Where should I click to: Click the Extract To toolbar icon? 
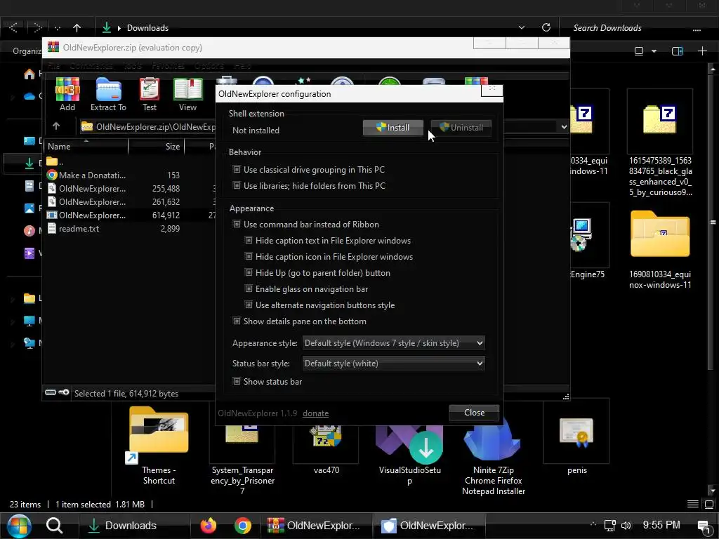click(x=108, y=94)
